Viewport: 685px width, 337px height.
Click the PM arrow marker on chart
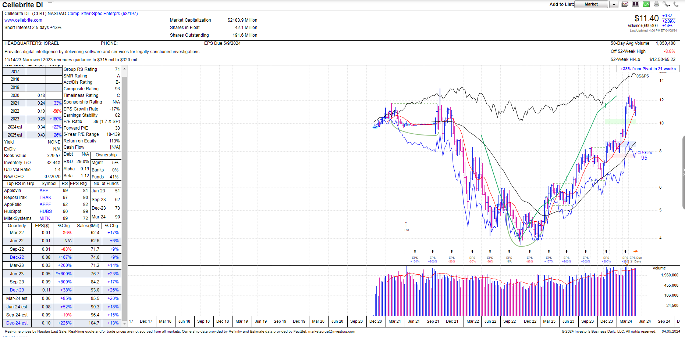click(406, 224)
